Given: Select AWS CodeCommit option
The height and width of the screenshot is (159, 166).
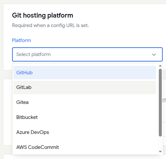Looking at the screenshot, I should coord(85,147).
